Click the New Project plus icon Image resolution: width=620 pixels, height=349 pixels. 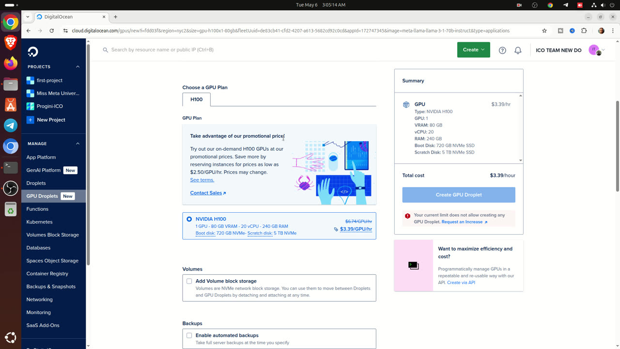pos(31,120)
